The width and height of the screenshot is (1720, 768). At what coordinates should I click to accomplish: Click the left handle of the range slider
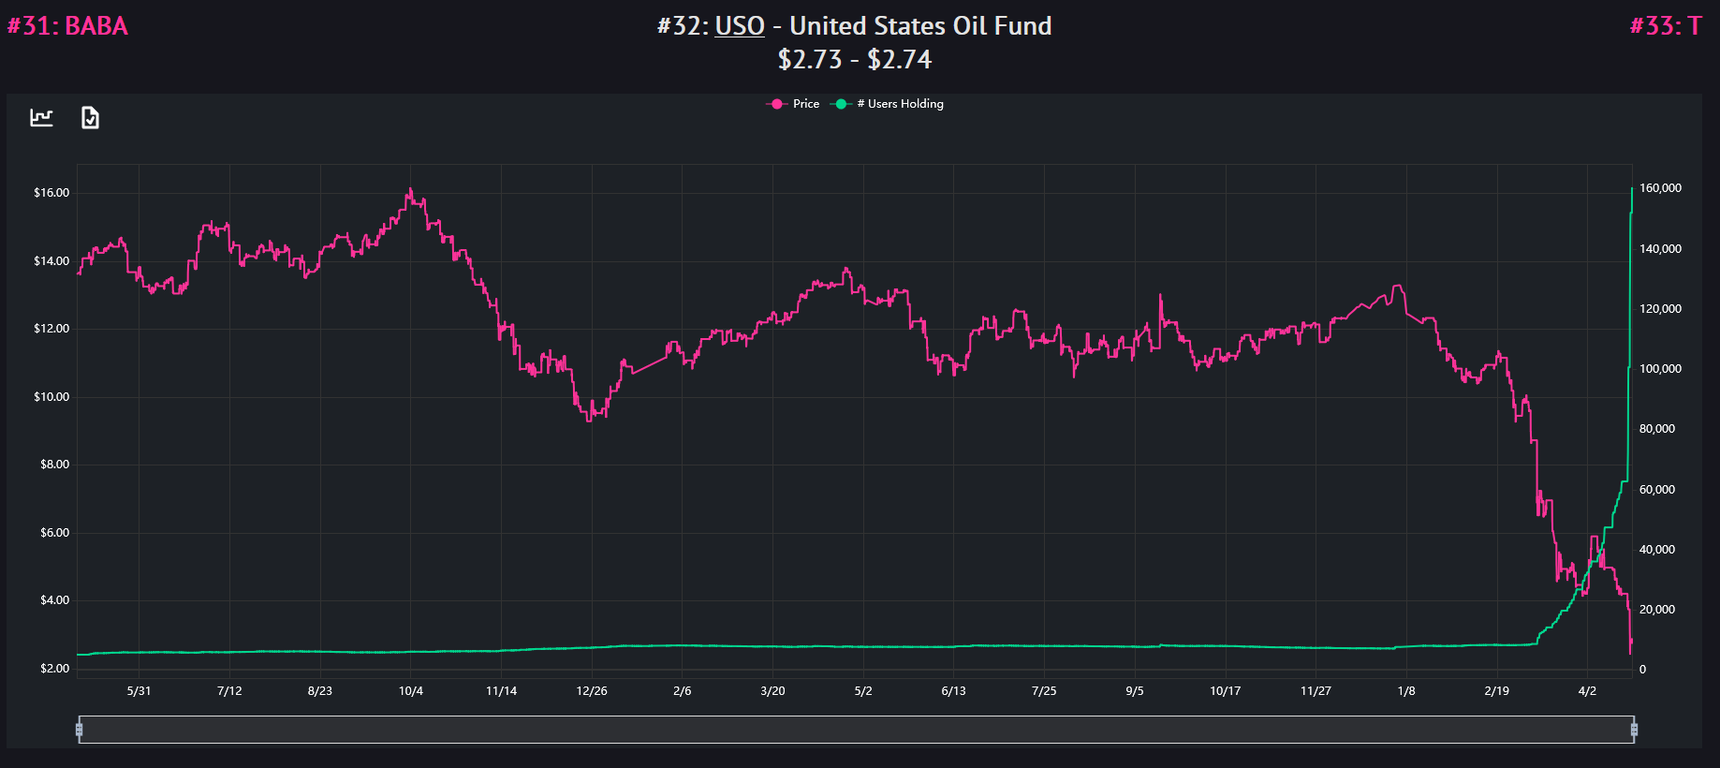[x=80, y=730]
